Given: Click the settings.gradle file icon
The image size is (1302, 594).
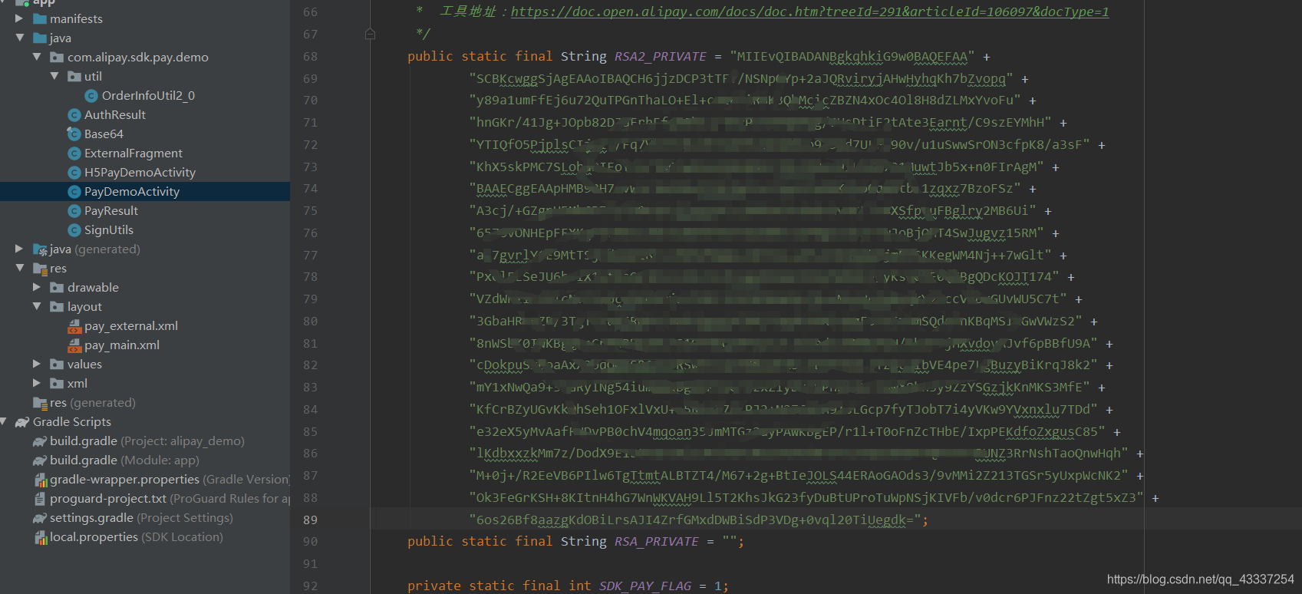Looking at the screenshot, I should pos(40,518).
